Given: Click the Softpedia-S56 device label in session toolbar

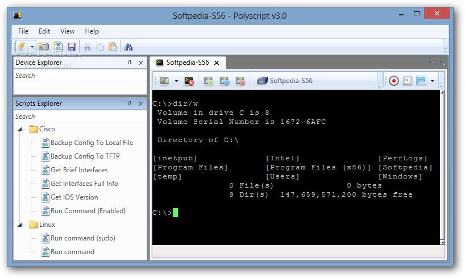Looking at the screenshot, I should click(x=285, y=81).
